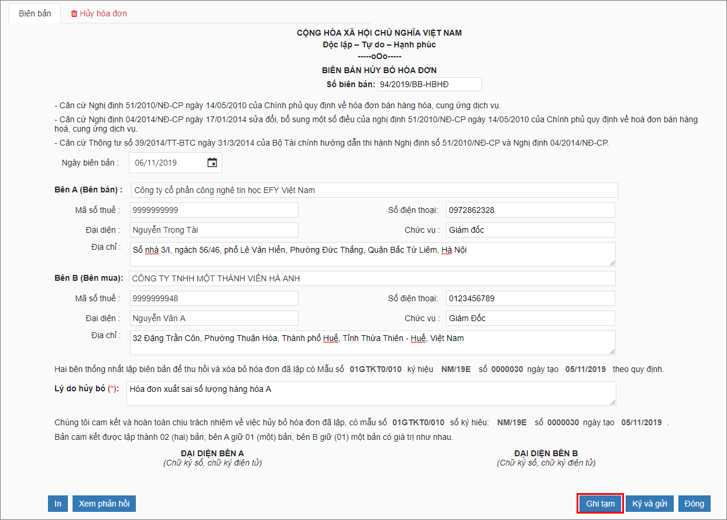
Task: Click Bên A phone number field 0972862328
Action: (x=530, y=210)
